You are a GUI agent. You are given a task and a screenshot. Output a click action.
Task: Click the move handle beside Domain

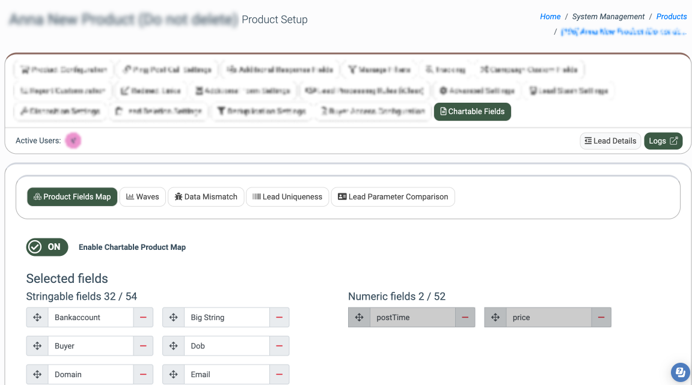pos(37,374)
